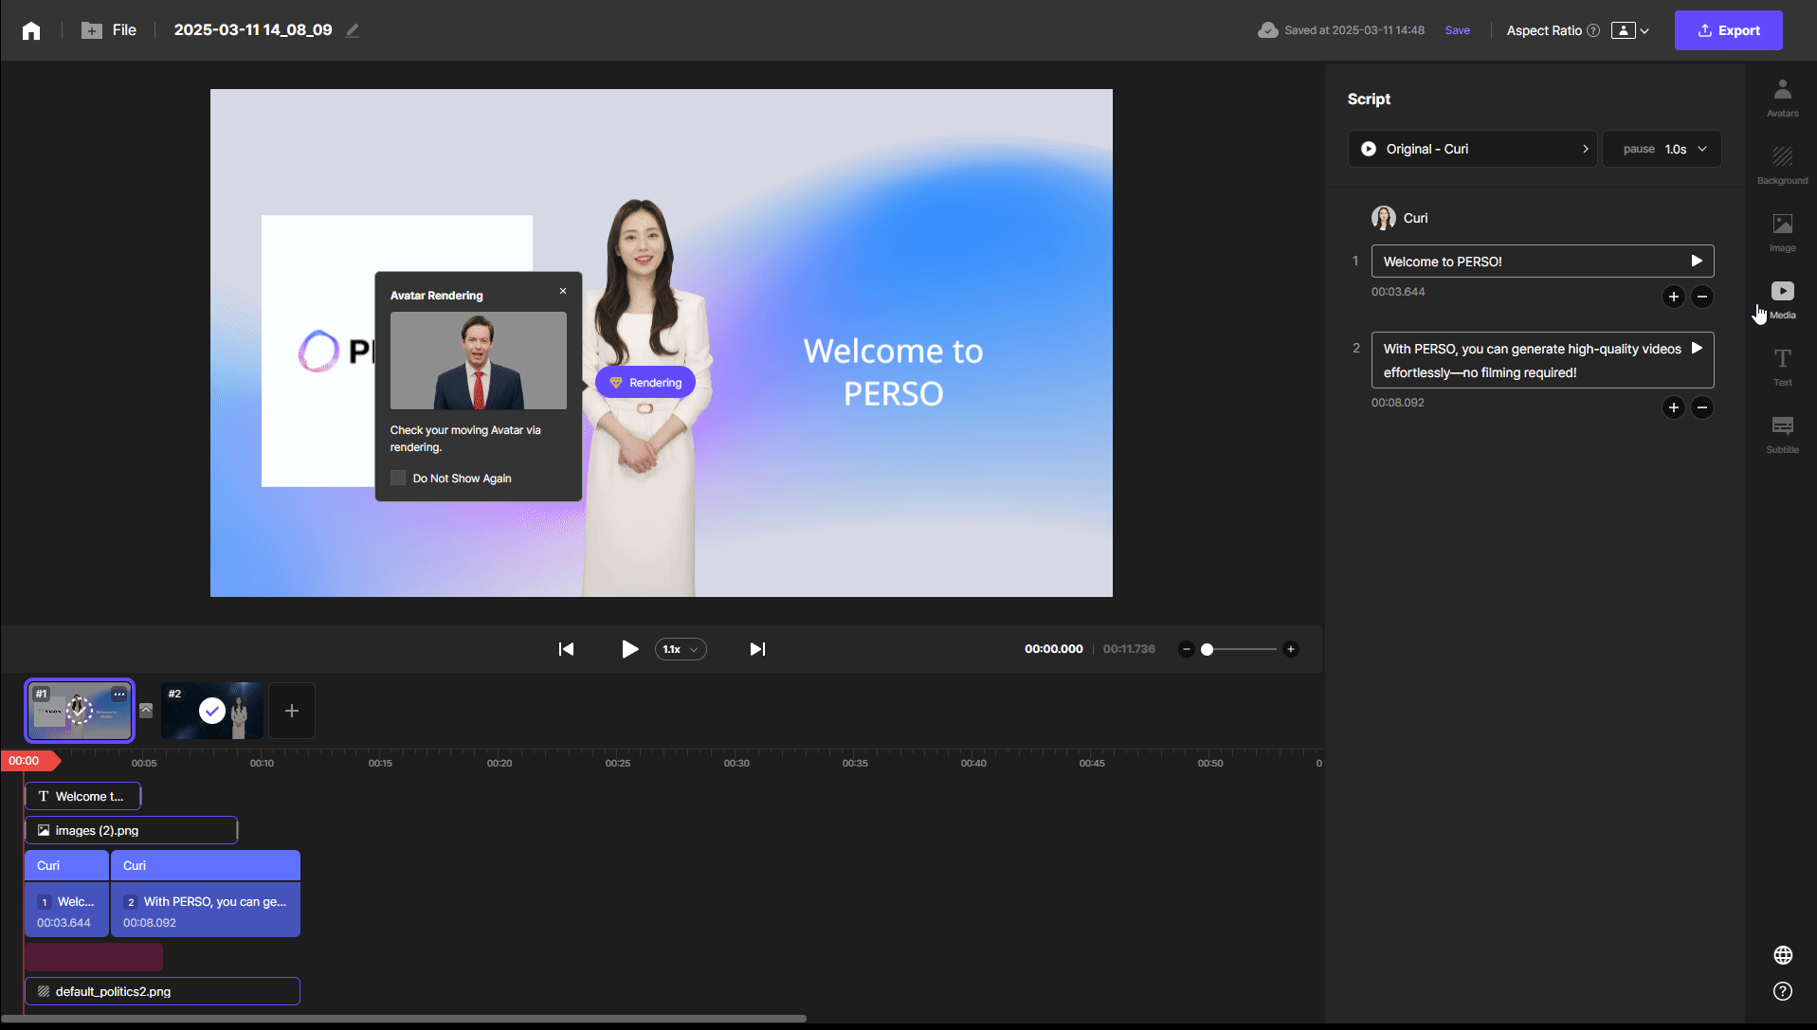Select script clip 1 Welc...
The image size is (1817, 1030).
(66, 910)
